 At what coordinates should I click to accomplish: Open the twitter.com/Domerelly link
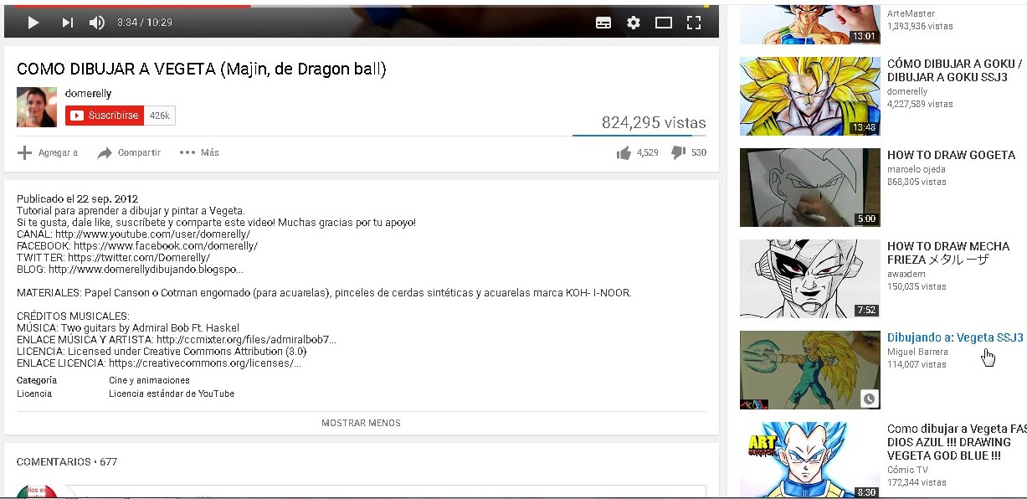139,258
